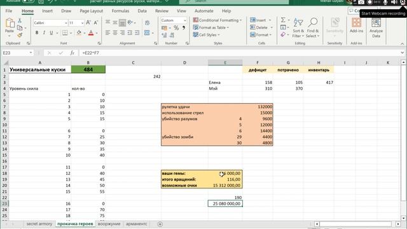Click the Format Painter brush icon

(20, 35)
